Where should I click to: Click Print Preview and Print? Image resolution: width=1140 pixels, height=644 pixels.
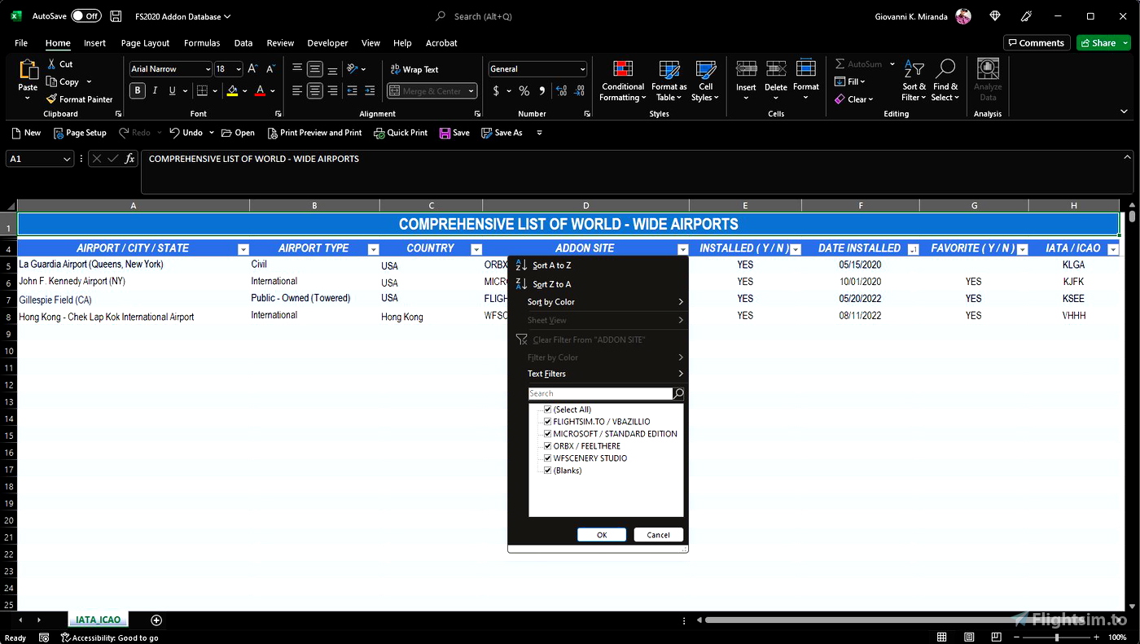coord(314,133)
